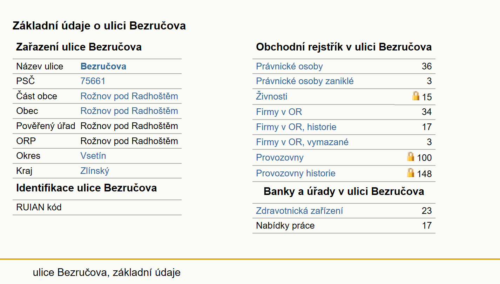This screenshot has height=284, width=500.
Task: Open the Bezručova street name link
Action: tap(103, 66)
